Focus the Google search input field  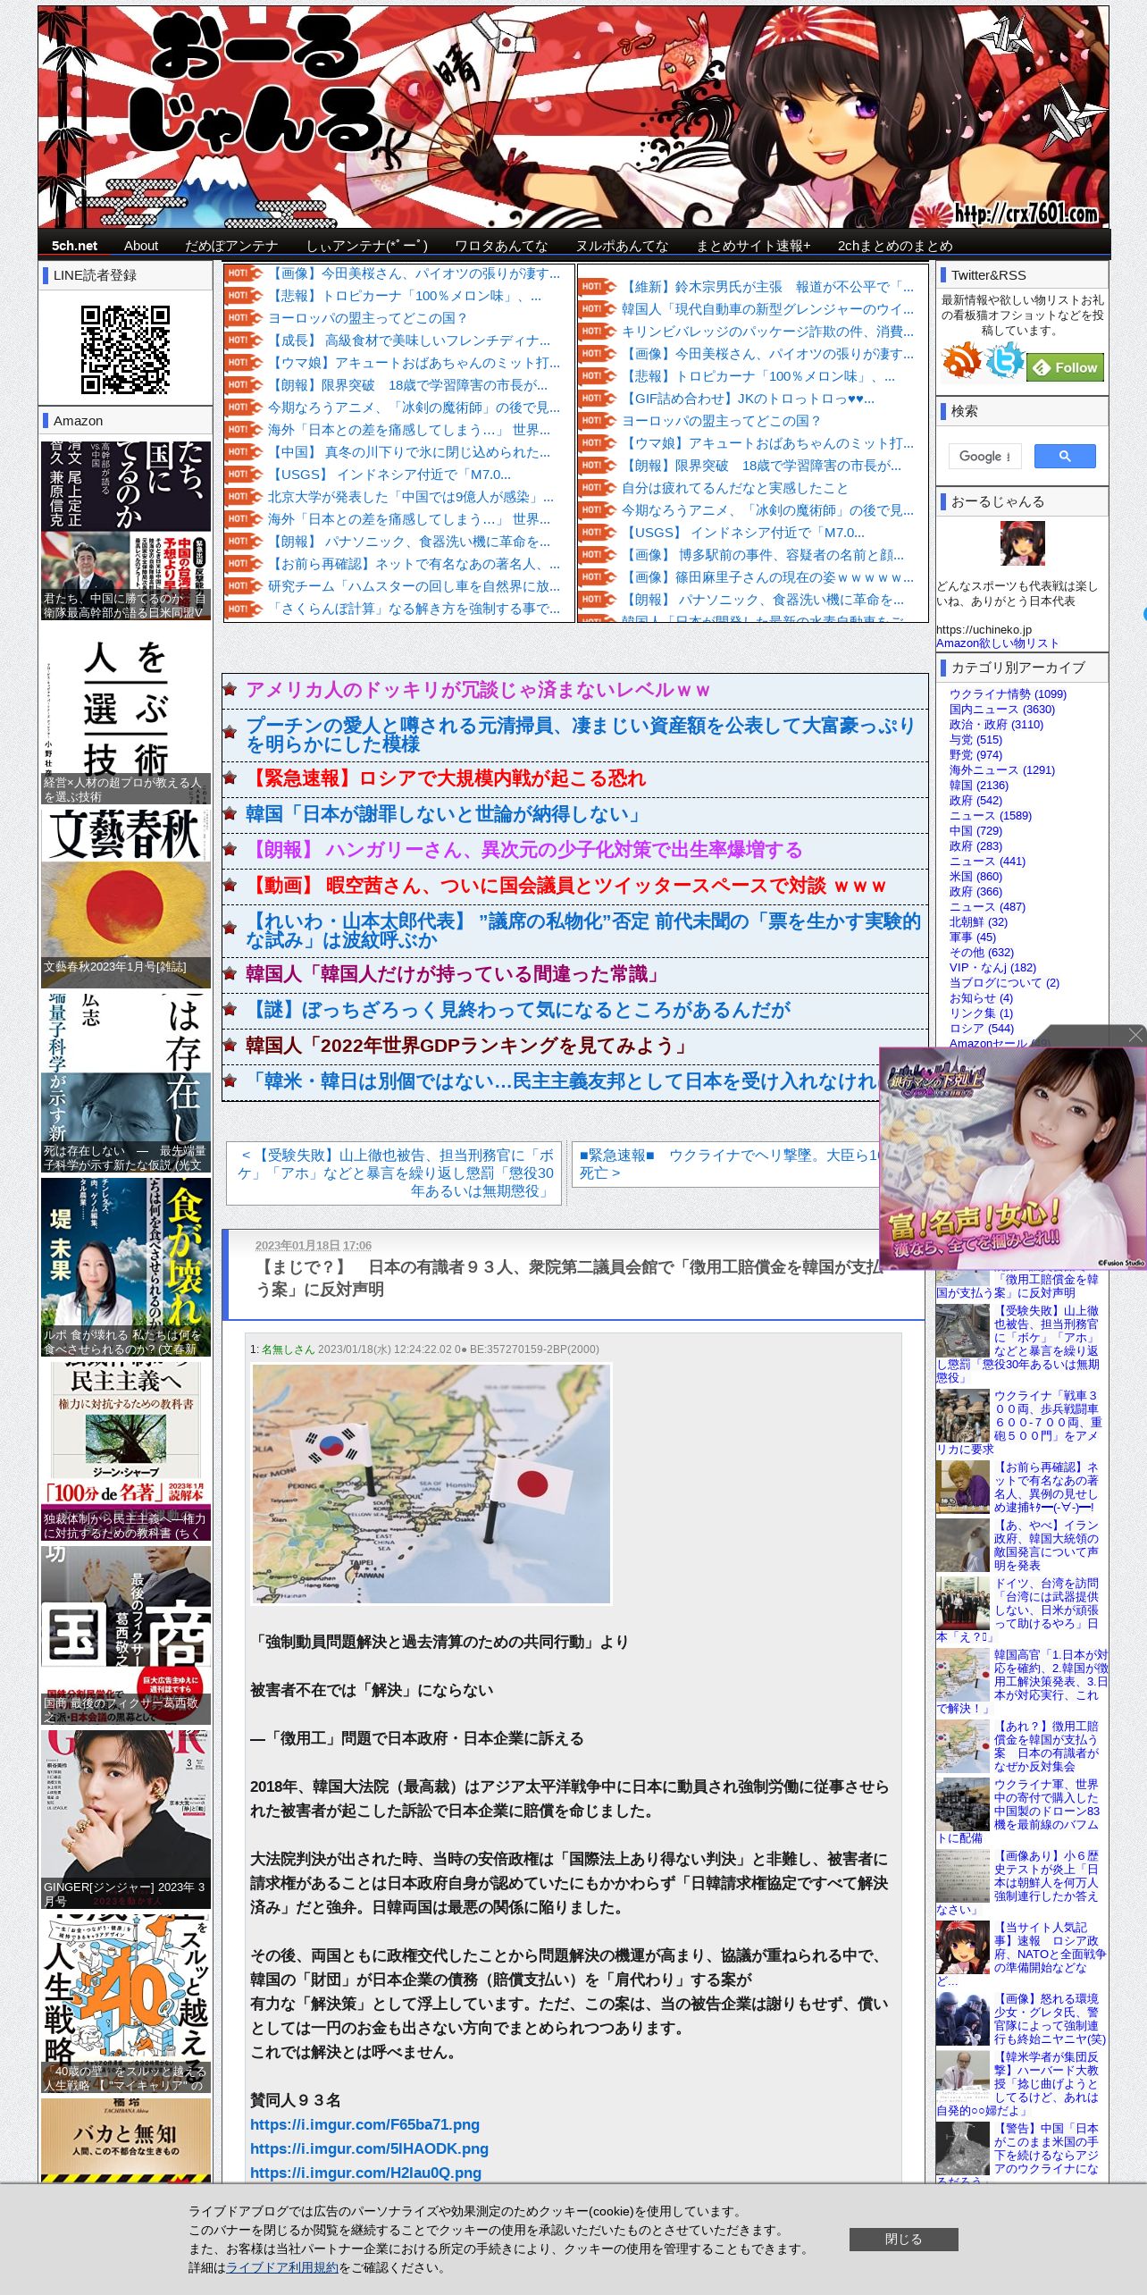(x=984, y=456)
